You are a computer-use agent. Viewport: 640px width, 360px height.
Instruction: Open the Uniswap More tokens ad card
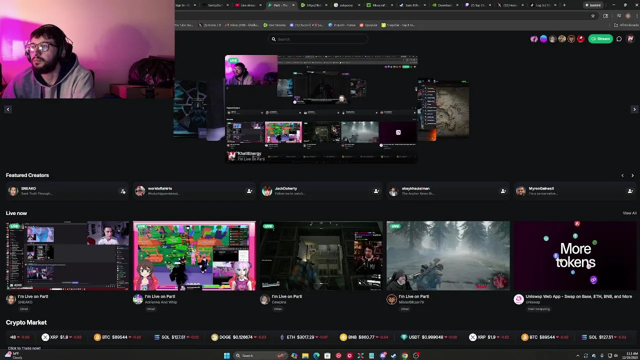tap(575, 255)
